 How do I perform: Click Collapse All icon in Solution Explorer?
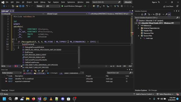coord(156,14)
